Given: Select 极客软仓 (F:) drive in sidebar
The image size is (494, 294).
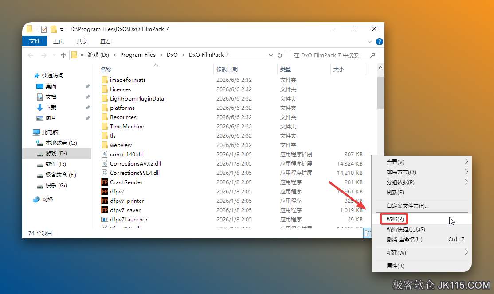Looking at the screenshot, I should (61, 175).
